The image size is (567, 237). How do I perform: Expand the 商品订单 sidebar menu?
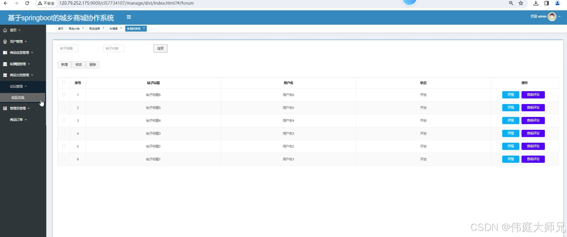pos(23,120)
